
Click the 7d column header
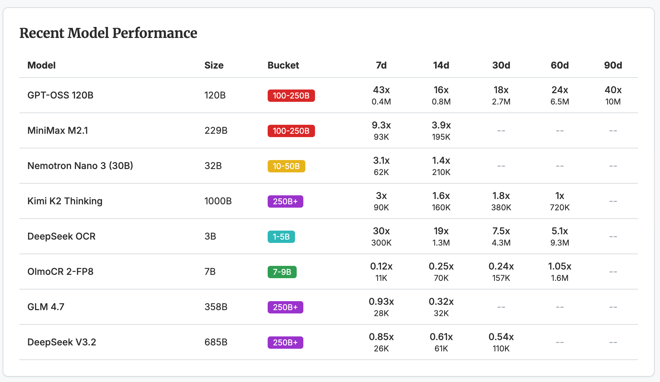(x=381, y=65)
